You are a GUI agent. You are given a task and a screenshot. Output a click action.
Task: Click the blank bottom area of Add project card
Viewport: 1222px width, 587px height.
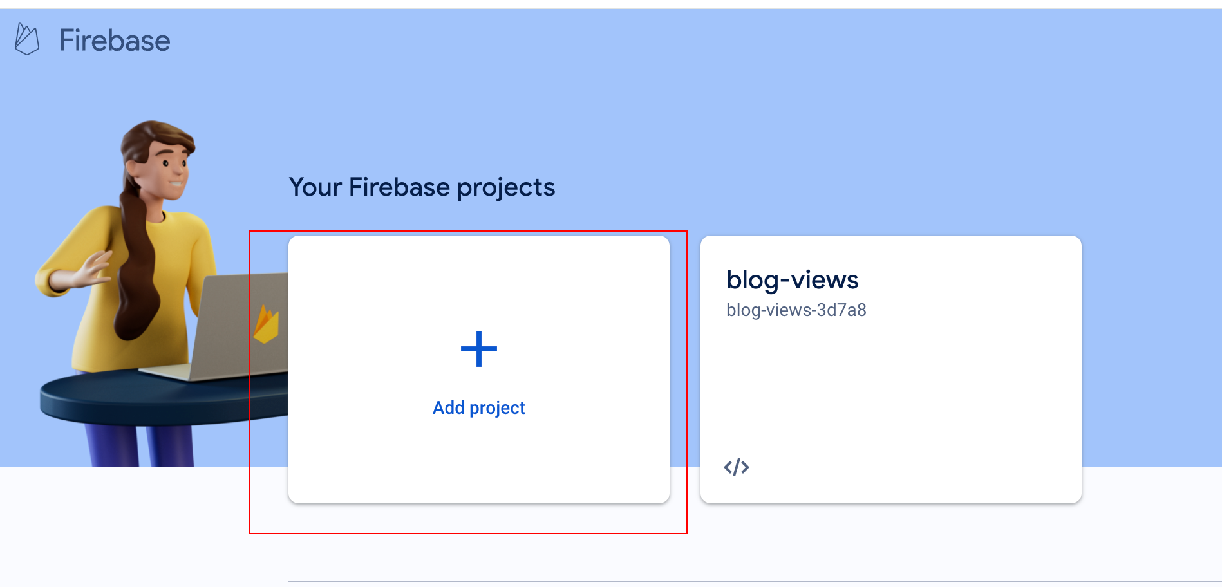[x=479, y=470]
